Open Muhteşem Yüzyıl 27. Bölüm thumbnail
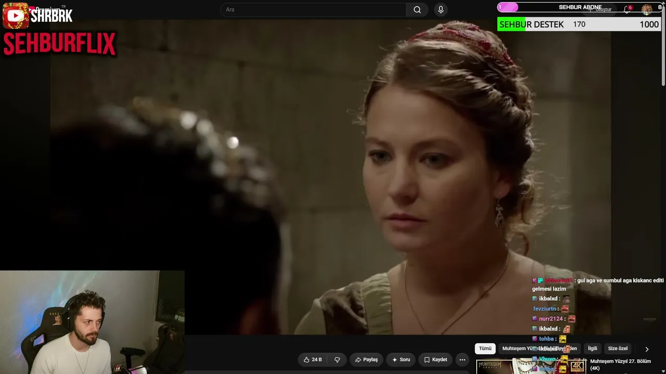666x374 pixels. click(x=531, y=366)
